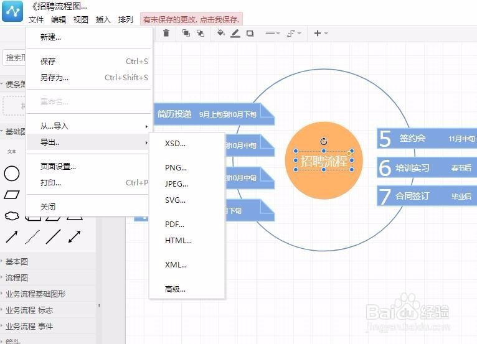The height and width of the screenshot is (344, 477).
Task: Select the 5 签约会 banner shape
Action: point(427,139)
